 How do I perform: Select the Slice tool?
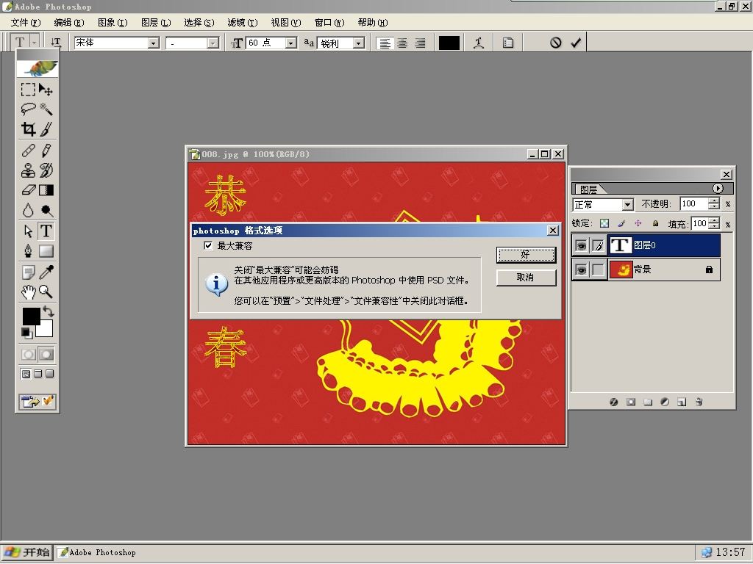point(46,129)
